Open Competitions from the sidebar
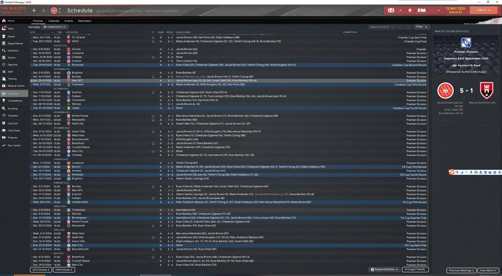 tap(14, 101)
